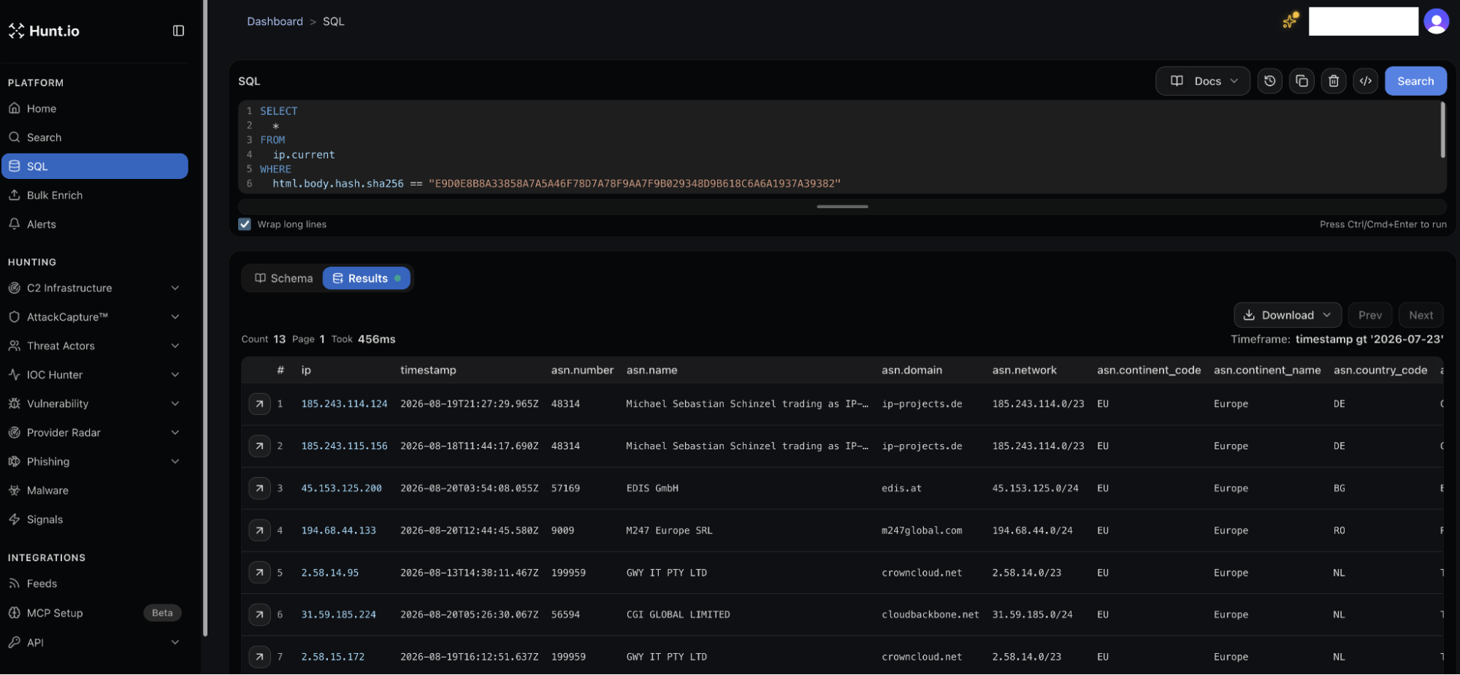
Task: Open the code snippet icon button
Action: (x=1366, y=81)
